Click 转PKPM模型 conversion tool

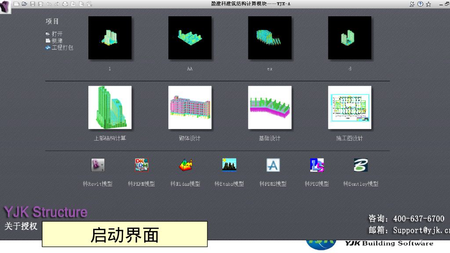coord(141,166)
